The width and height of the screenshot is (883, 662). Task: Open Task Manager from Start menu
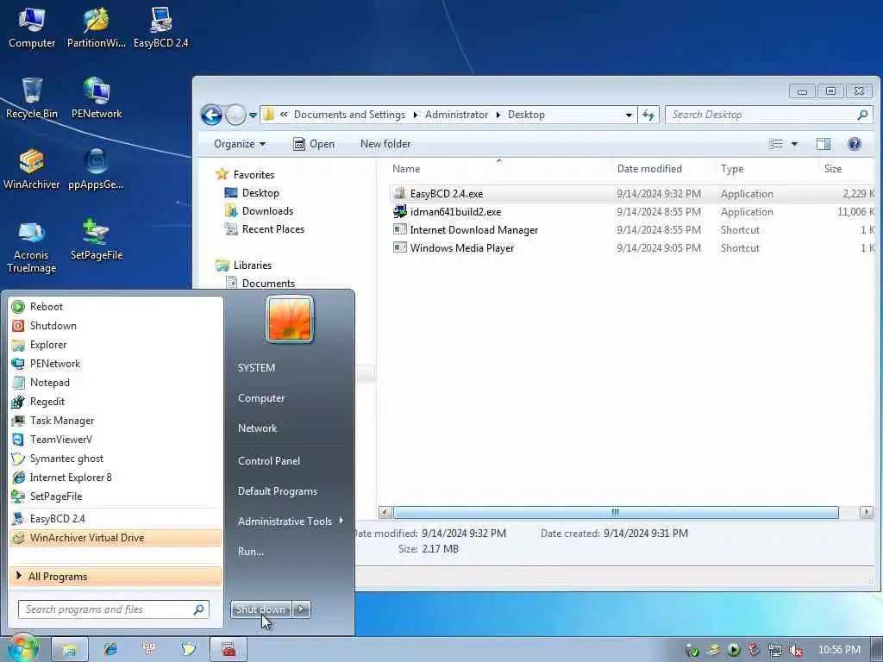point(116,421)
